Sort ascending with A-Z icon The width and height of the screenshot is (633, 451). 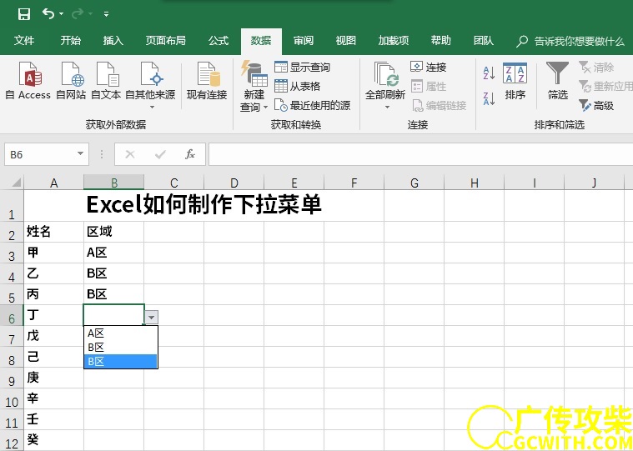(x=489, y=73)
